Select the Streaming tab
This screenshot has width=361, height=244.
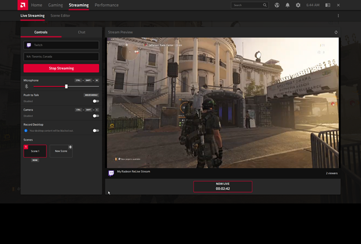pyautogui.click(x=79, y=5)
